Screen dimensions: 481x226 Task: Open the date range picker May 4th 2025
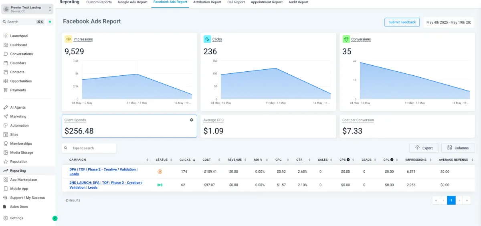coord(449,22)
